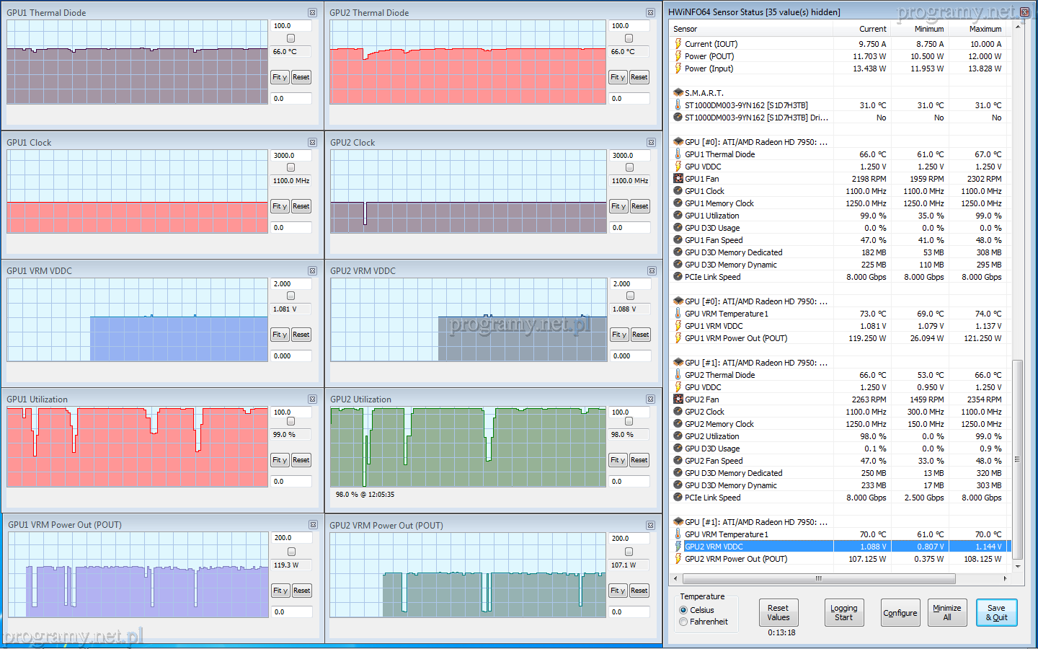Image resolution: width=1038 pixels, height=649 pixels.
Task: Click the horizontal scrollbar of the sensor list
Action: coord(818,578)
